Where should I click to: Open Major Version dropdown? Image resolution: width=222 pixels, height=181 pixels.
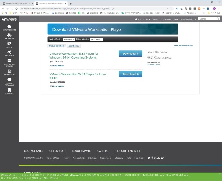point(69,39)
